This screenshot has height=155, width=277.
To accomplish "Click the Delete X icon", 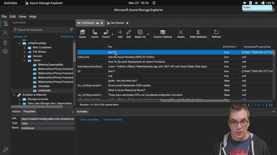I will coord(181,34).
